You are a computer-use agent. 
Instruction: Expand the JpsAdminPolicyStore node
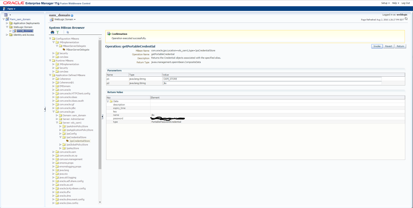(60, 126)
